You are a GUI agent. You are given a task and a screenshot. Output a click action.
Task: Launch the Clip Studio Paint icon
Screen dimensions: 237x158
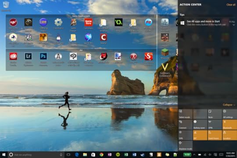coord(73,56)
